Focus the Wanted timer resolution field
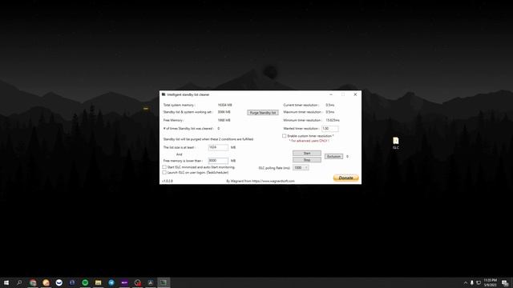The image size is (513, 288). tap(329, 129)
